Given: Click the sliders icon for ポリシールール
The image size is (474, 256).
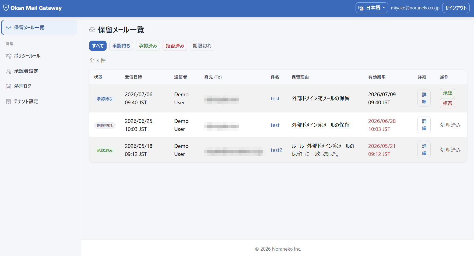Looking at the screenshot, I should (x=9, y=56).
